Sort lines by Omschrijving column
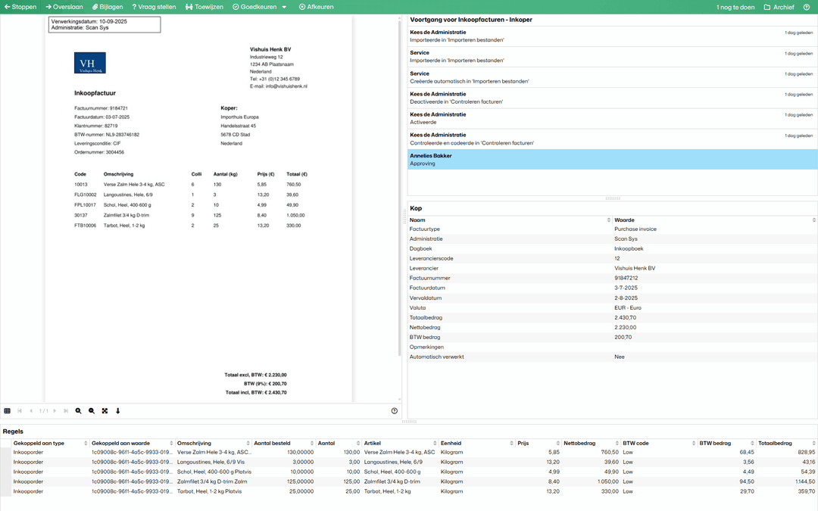 point(248,444)
